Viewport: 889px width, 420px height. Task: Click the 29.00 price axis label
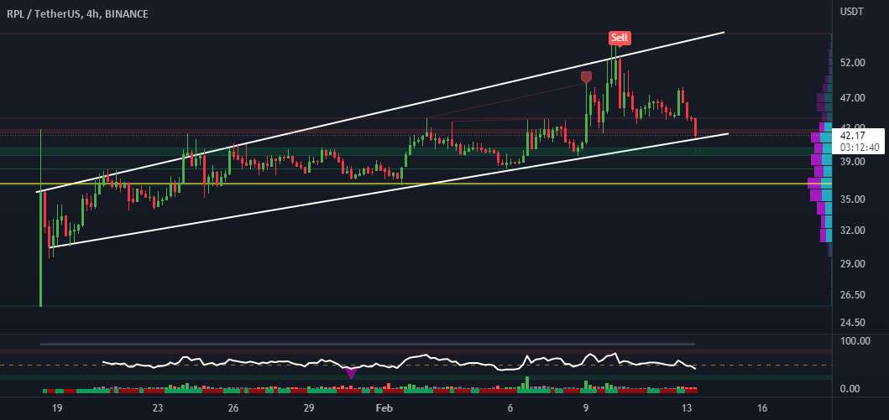point(855,264)
